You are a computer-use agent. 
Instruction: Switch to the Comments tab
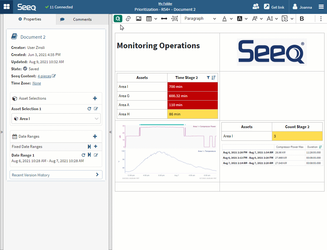point(82,19)
